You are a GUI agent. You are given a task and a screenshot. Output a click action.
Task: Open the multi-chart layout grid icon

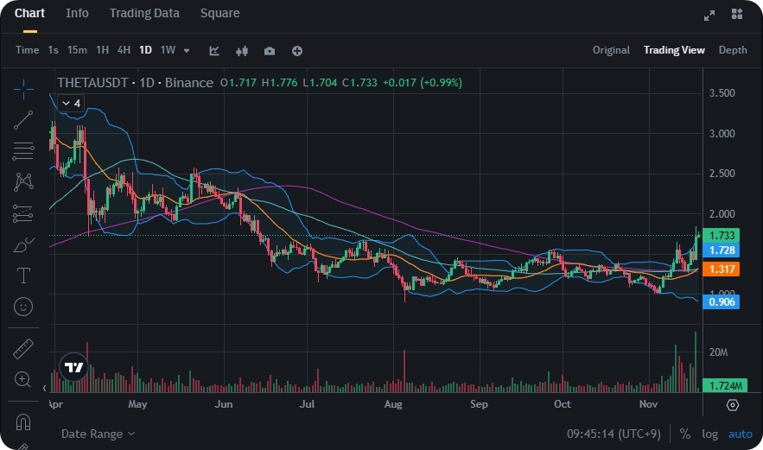point(737,14)
